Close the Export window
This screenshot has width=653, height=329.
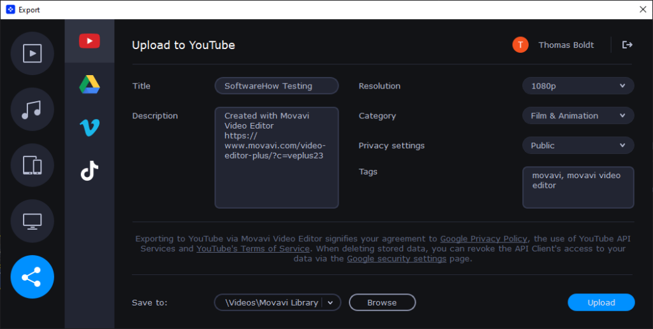coord(643,10)
